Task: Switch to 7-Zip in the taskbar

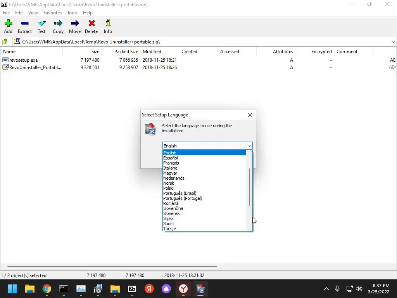Action: (132, 289)
